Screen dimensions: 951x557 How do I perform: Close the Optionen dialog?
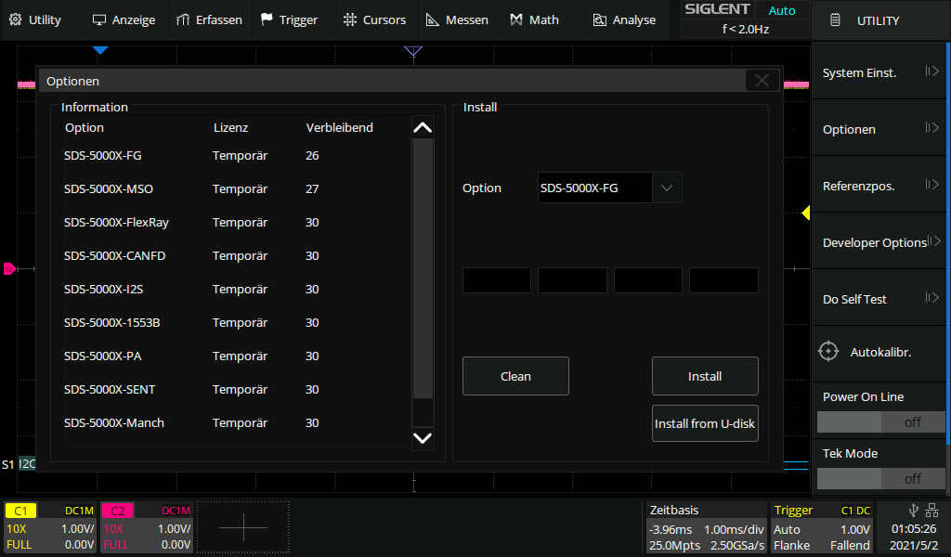[762, 81]
